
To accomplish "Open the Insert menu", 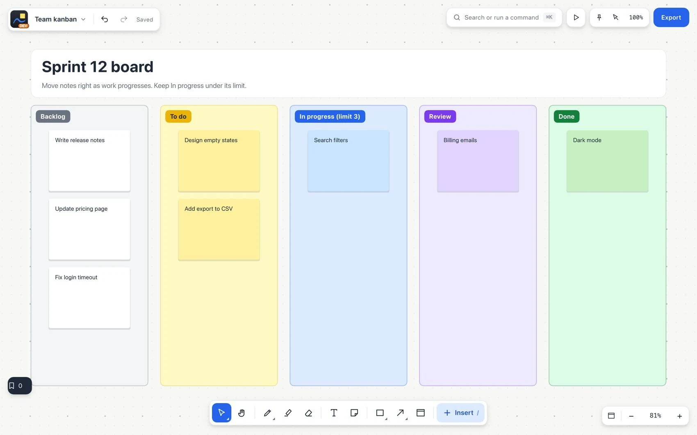I will pyautogui.click(x=461, y=413).
